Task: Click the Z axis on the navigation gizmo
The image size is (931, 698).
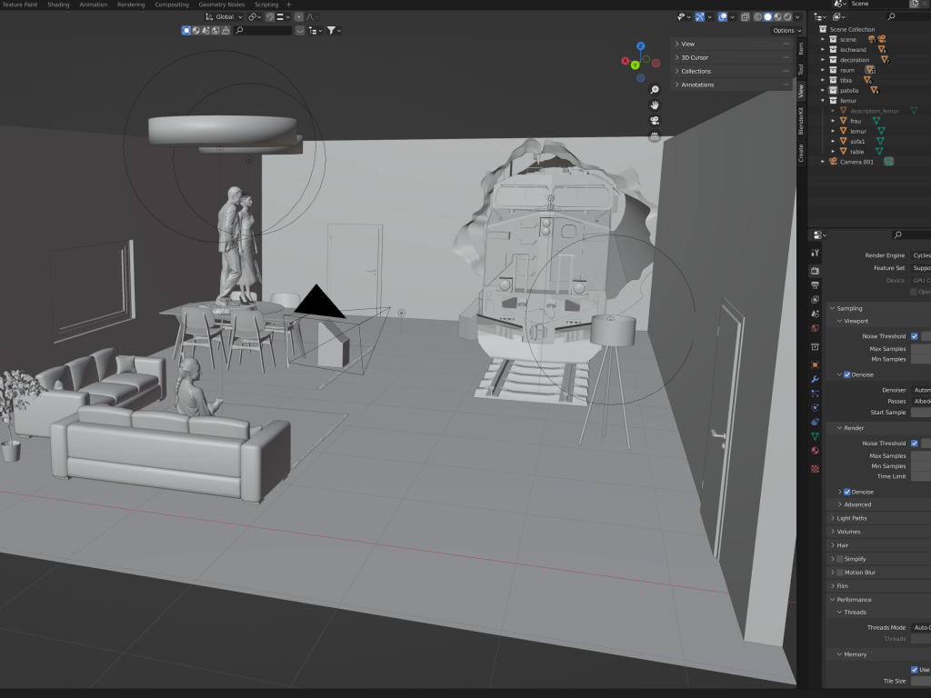Action: pyautogui.click(x=641, y=45)
